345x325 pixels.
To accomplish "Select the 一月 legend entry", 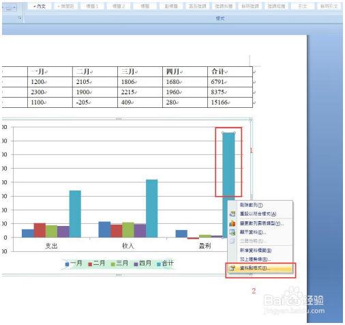I will click(74, 264).
